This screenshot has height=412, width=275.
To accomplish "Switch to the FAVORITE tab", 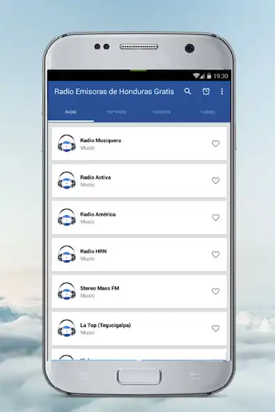I will [x=162, y=112].
